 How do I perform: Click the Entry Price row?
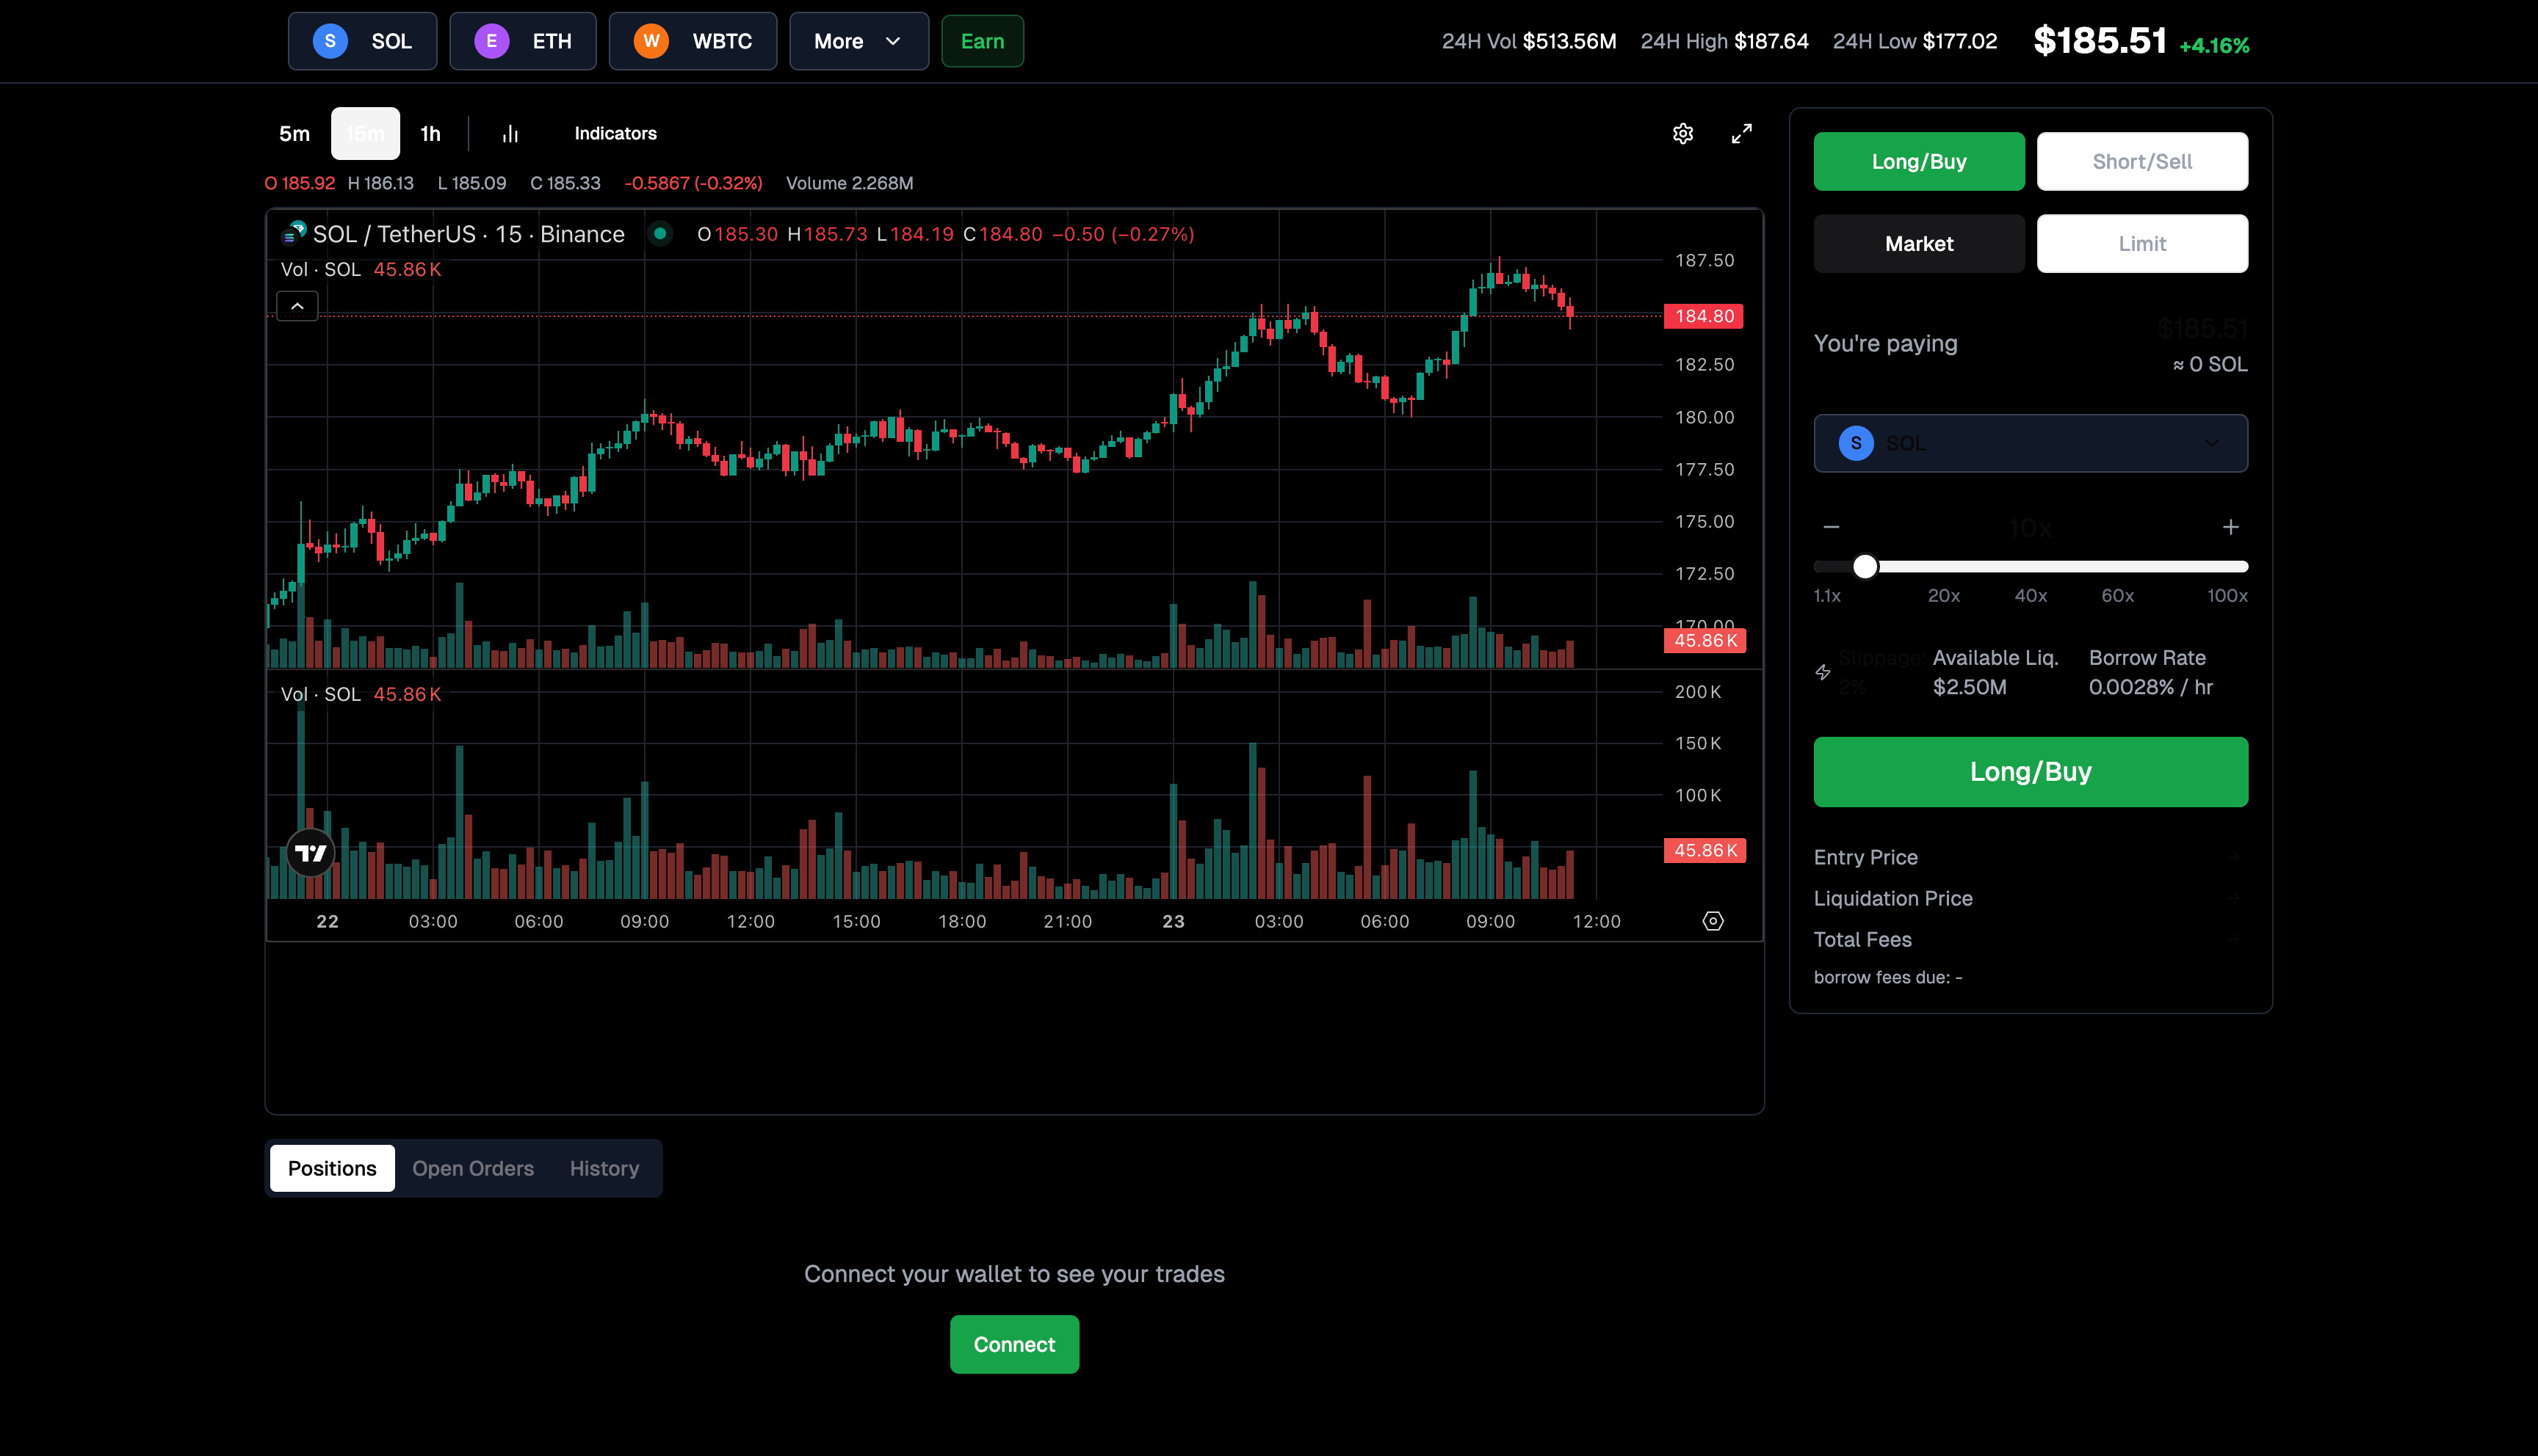[x=2030, y=857]
